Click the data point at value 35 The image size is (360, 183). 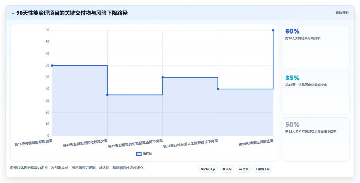pyautogui.click(x=107, y=95)
